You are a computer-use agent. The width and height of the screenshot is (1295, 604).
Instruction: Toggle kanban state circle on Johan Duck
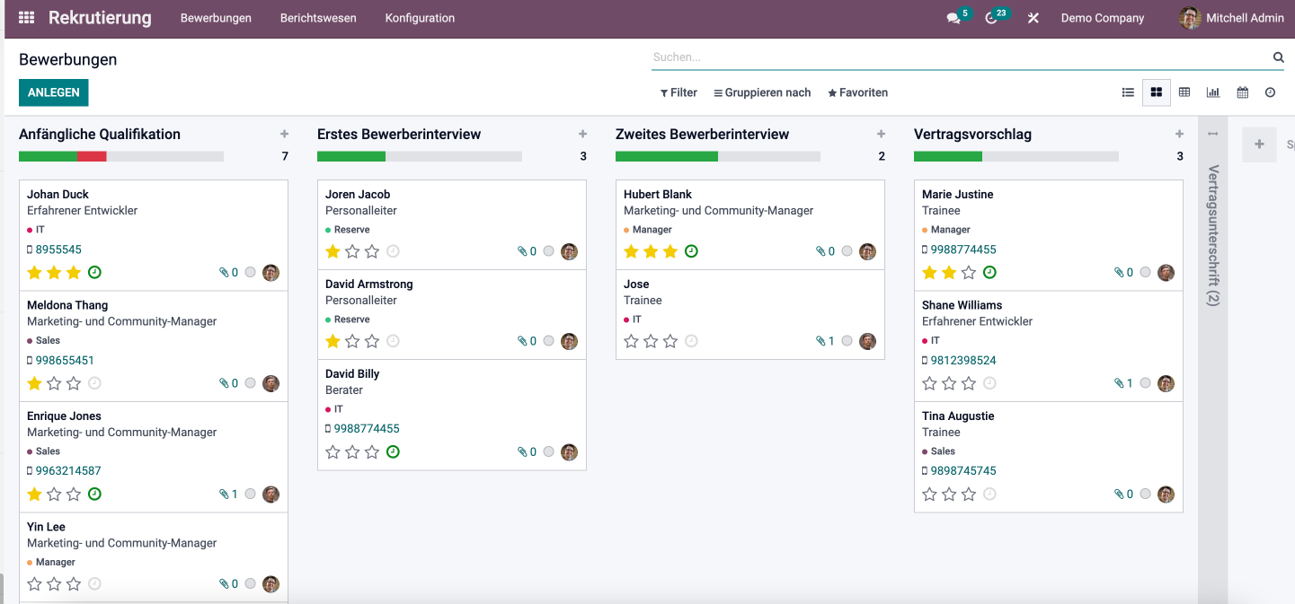click(250, 272)
